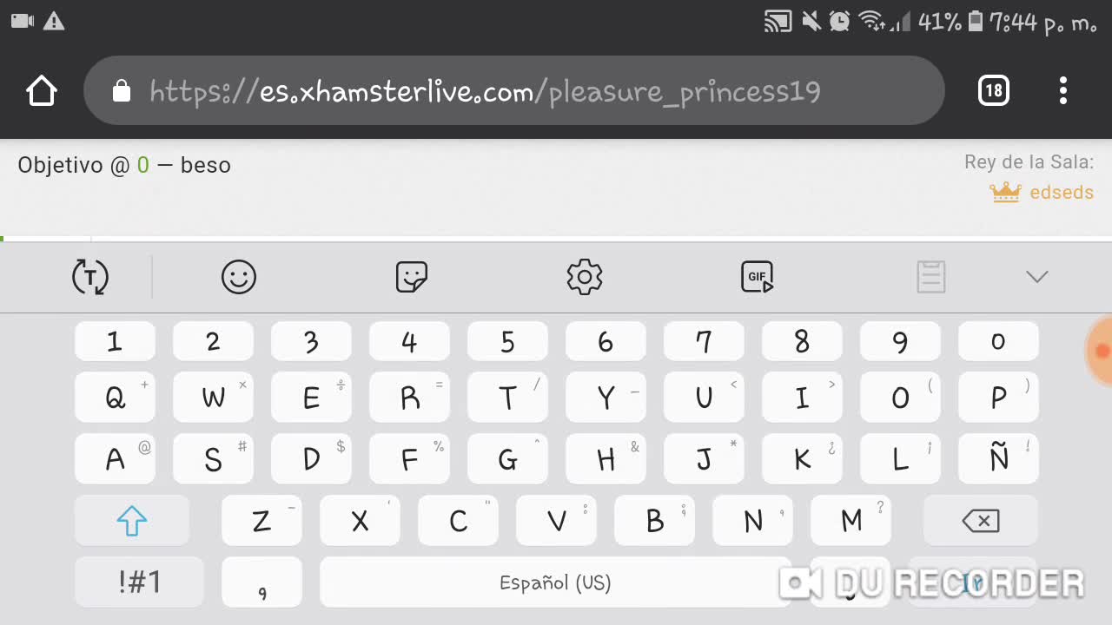
Task: Tap the browser home icon
Action: point(42,90)
